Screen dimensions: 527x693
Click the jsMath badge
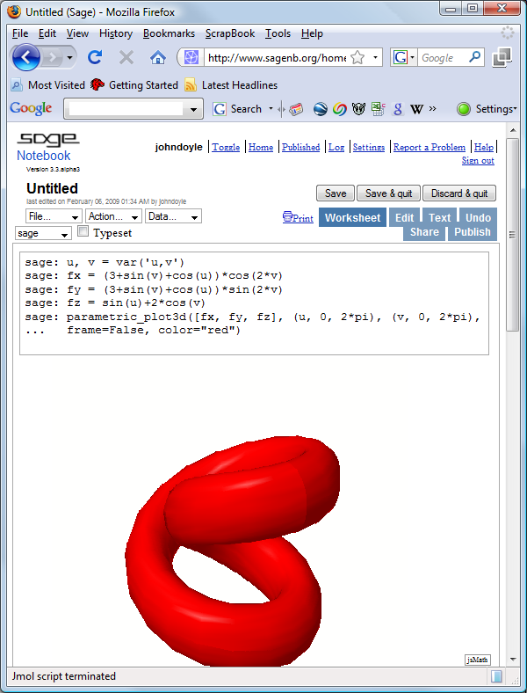coord(476,660)
